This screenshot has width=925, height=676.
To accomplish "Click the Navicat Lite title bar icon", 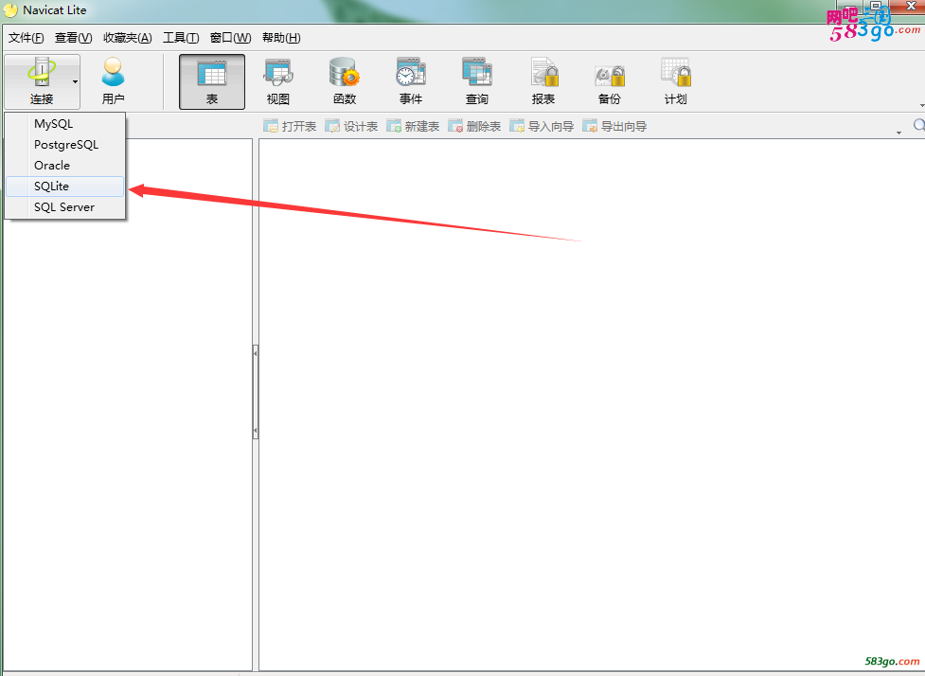I will click(x=10, y=10).
